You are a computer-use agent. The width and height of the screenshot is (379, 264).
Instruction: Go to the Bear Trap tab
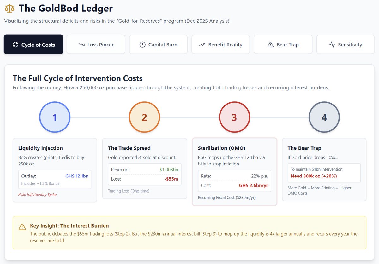point(283,45)
